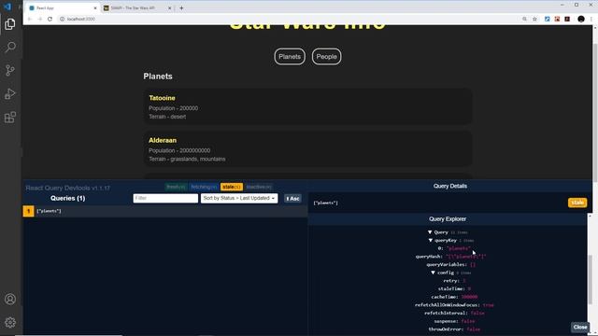Click the yellow observer count badge
The width and height of the screenshot is (598, 336).
click(28, 211)
